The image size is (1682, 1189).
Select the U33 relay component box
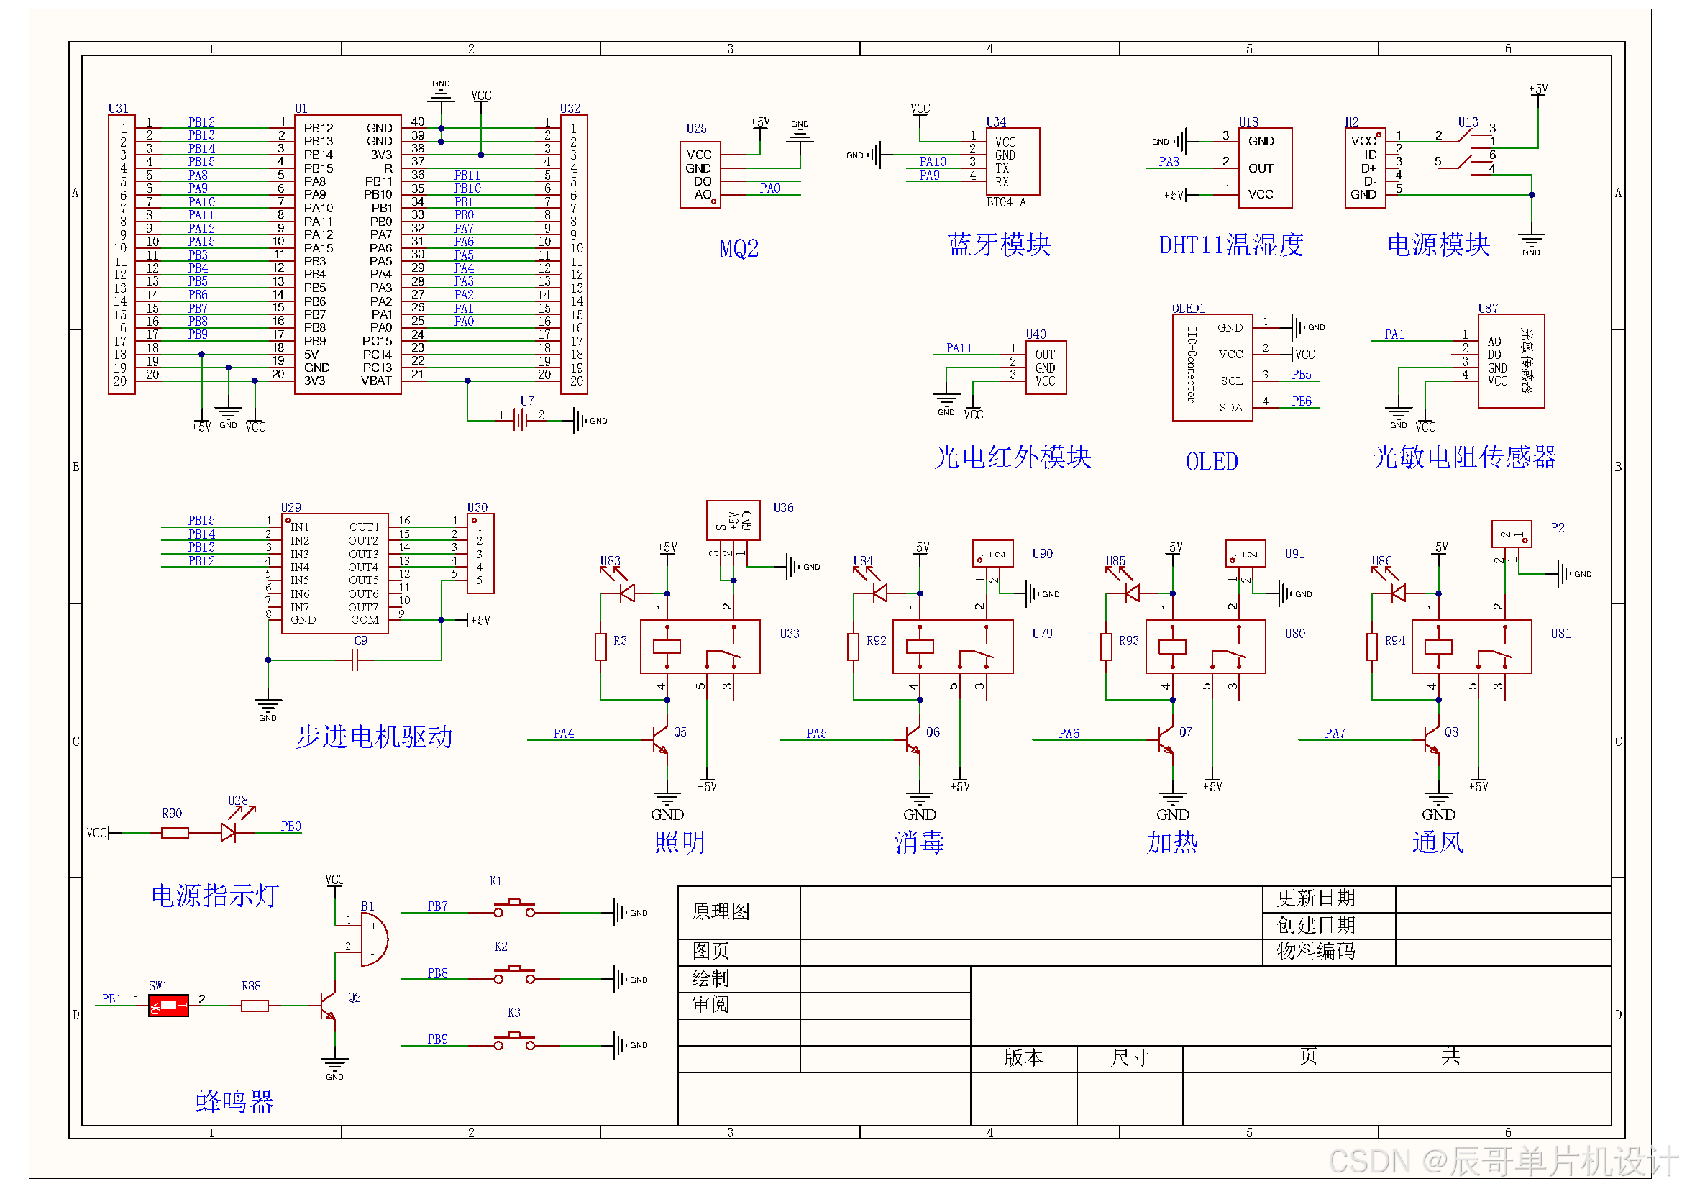700,646
